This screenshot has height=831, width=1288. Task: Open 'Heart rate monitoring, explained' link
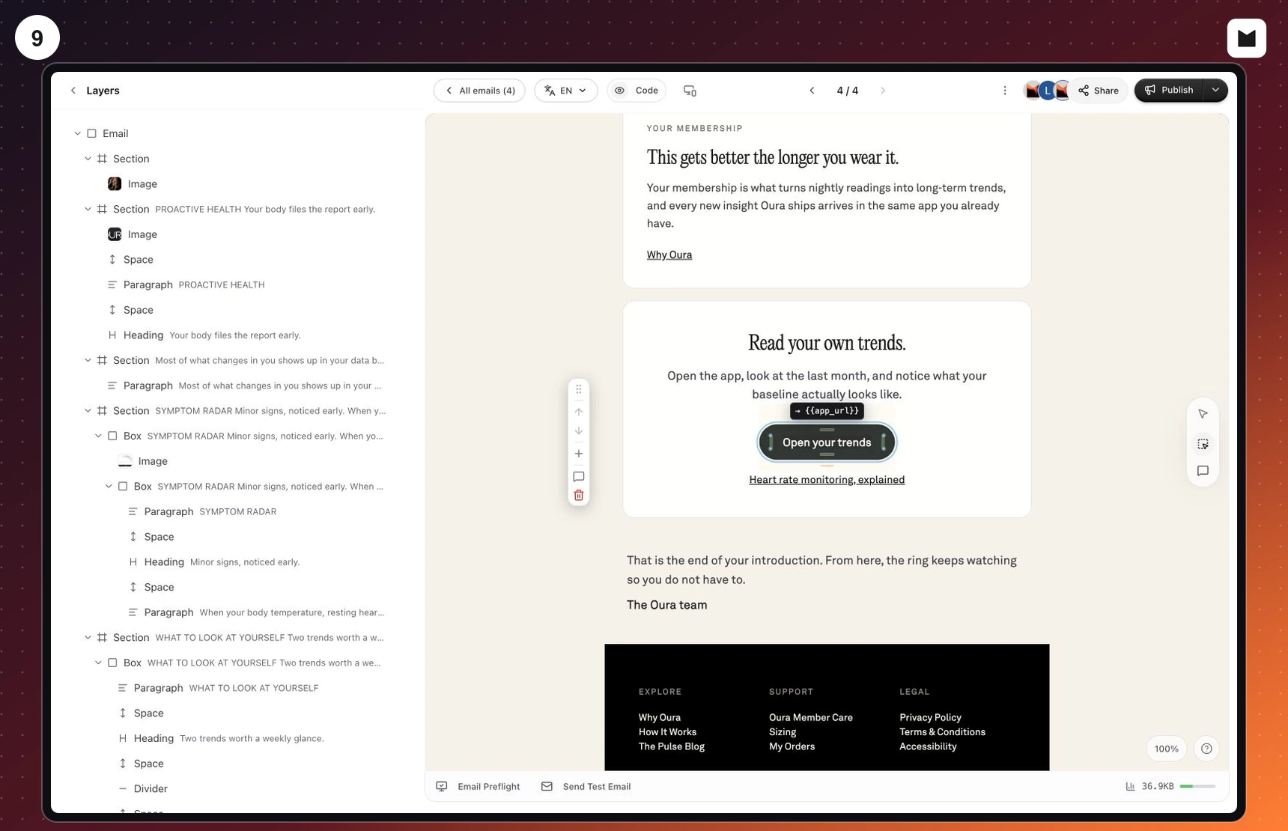(827, 480)
